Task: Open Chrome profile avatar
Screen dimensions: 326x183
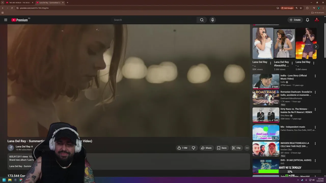Action: [x=318, y=8]
